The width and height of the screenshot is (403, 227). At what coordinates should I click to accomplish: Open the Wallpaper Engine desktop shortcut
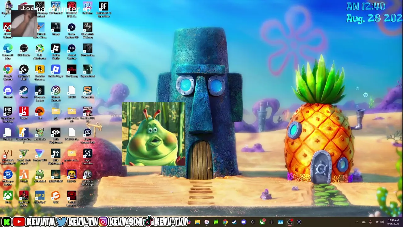8,178
